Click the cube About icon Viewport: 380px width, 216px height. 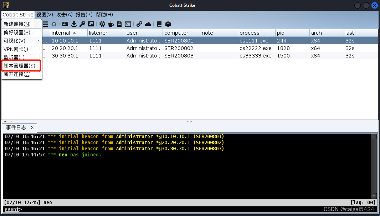click(x=168, y=24)
